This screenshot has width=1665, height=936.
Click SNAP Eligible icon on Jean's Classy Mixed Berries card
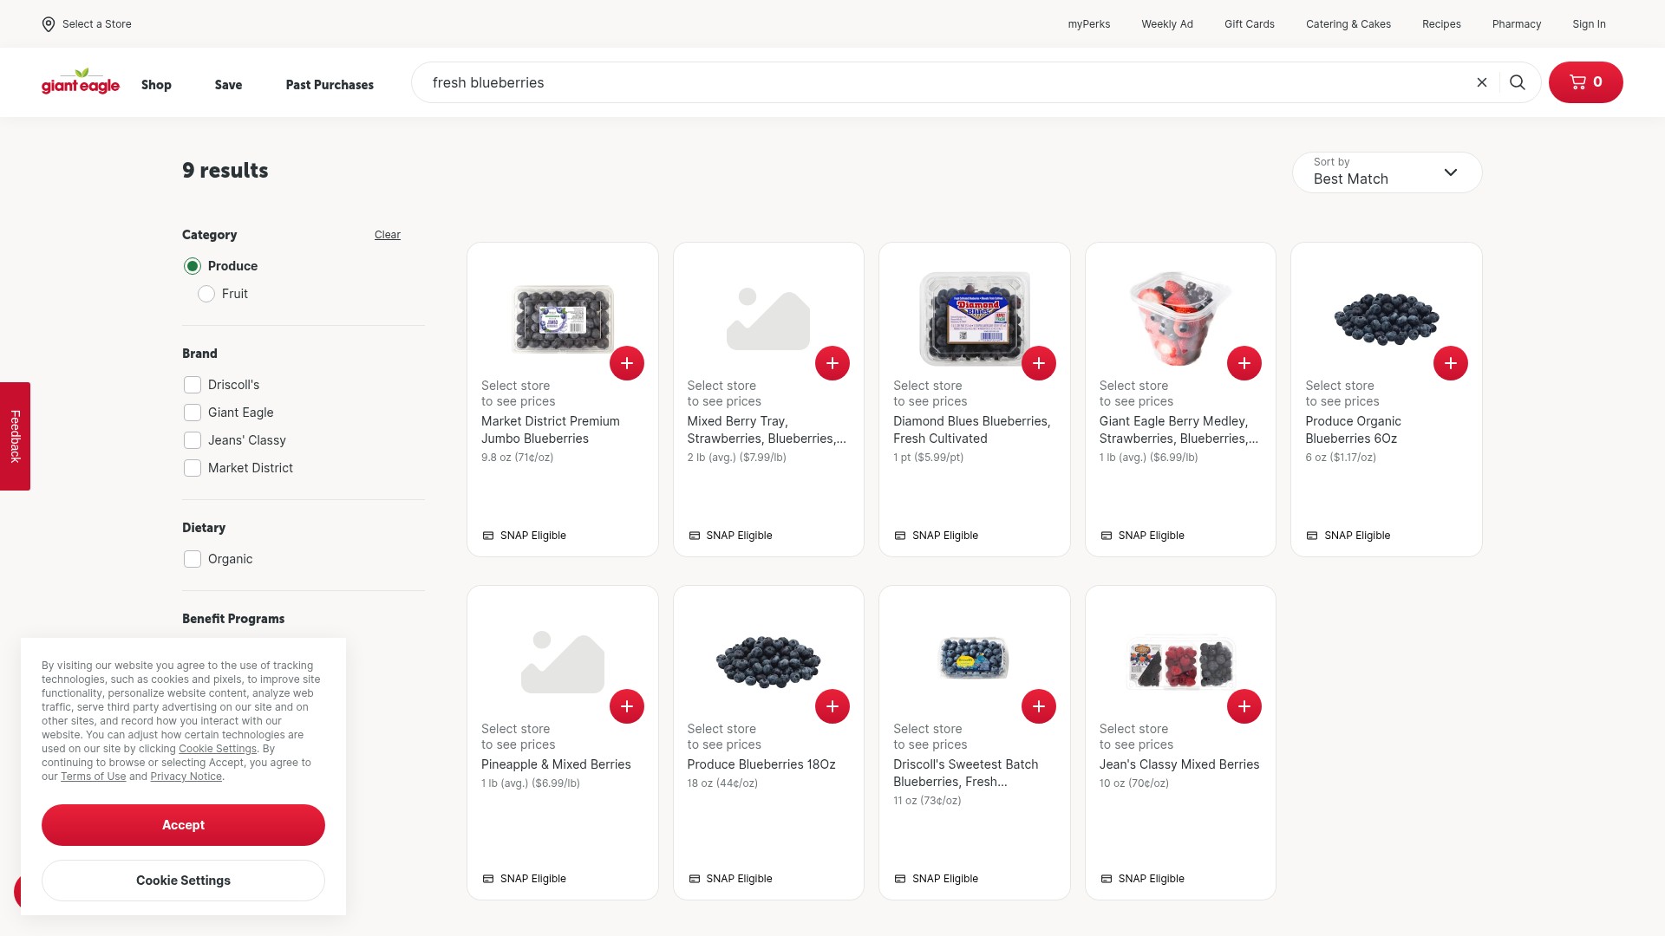point(1107,879)
